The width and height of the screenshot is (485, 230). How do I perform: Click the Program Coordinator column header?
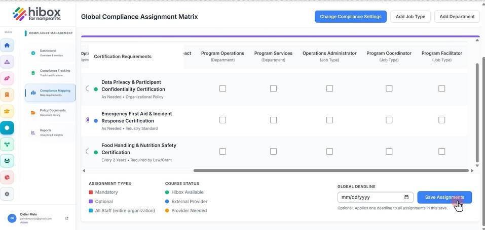(389, 56)
